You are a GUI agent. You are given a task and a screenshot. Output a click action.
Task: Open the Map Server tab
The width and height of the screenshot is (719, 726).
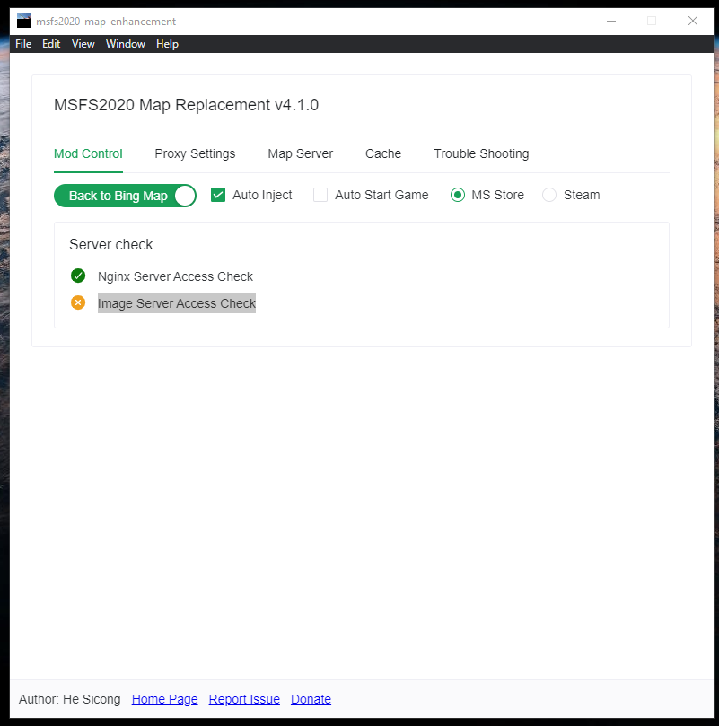pyautogui.click(x=301, y=153)
